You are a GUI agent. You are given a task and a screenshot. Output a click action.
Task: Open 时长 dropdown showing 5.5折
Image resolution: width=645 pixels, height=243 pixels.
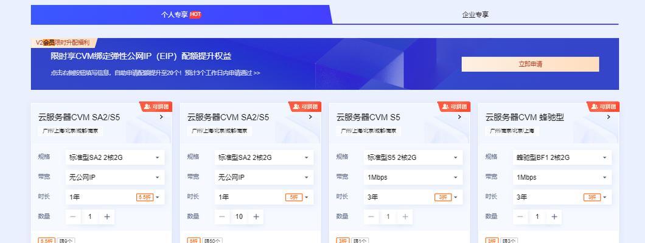point(115,197)
